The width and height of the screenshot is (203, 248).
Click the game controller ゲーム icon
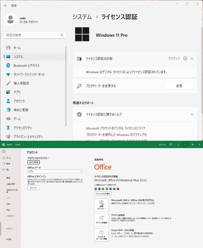(8, 119)
